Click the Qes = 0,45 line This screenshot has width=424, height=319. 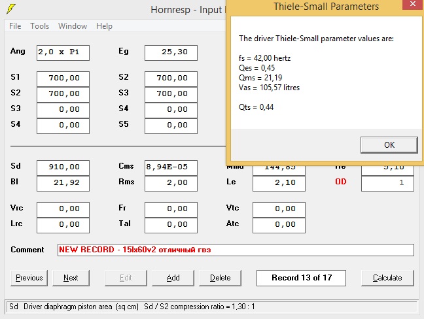click(256, 68)
